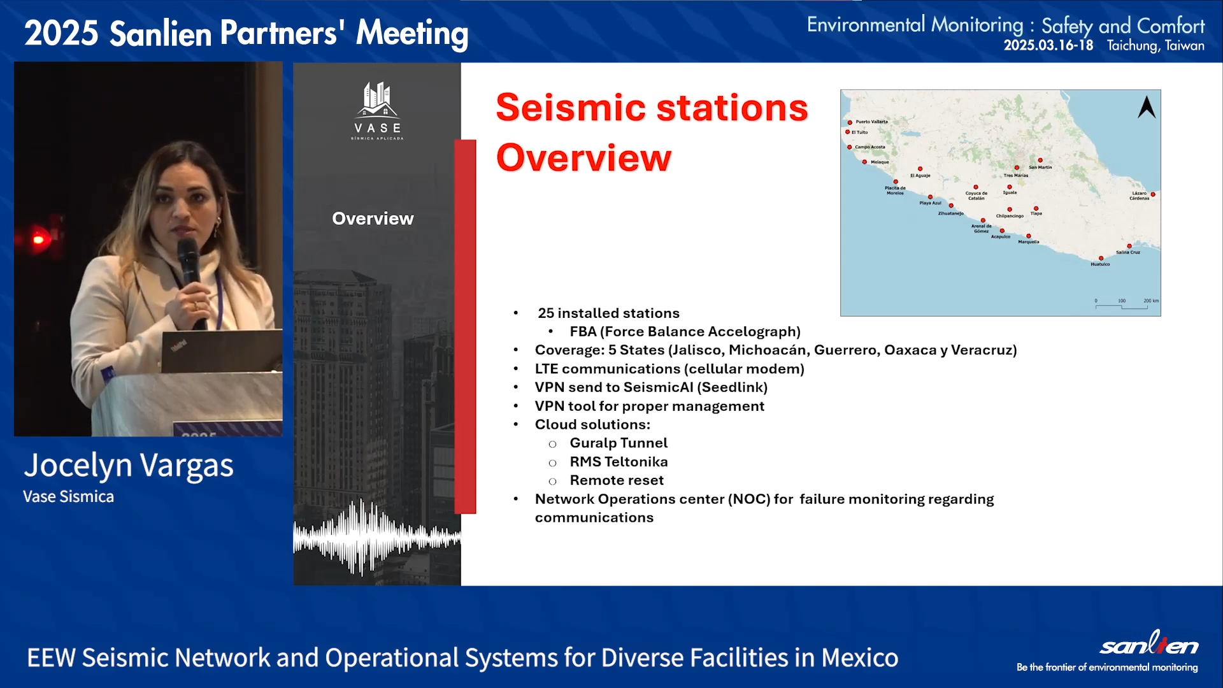
Task: Click the San Martín station marker
Action: [1040, 161]
